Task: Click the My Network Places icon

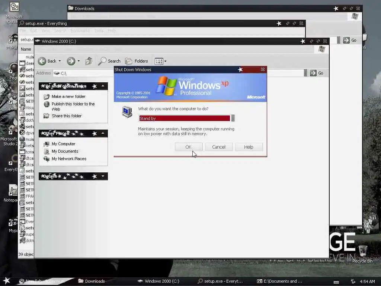Action: (47, 159)
